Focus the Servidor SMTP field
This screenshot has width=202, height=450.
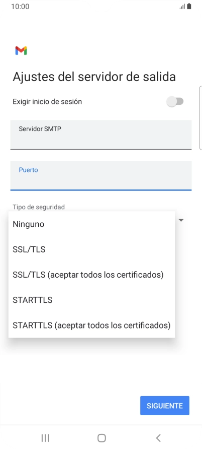coord(101,135)
